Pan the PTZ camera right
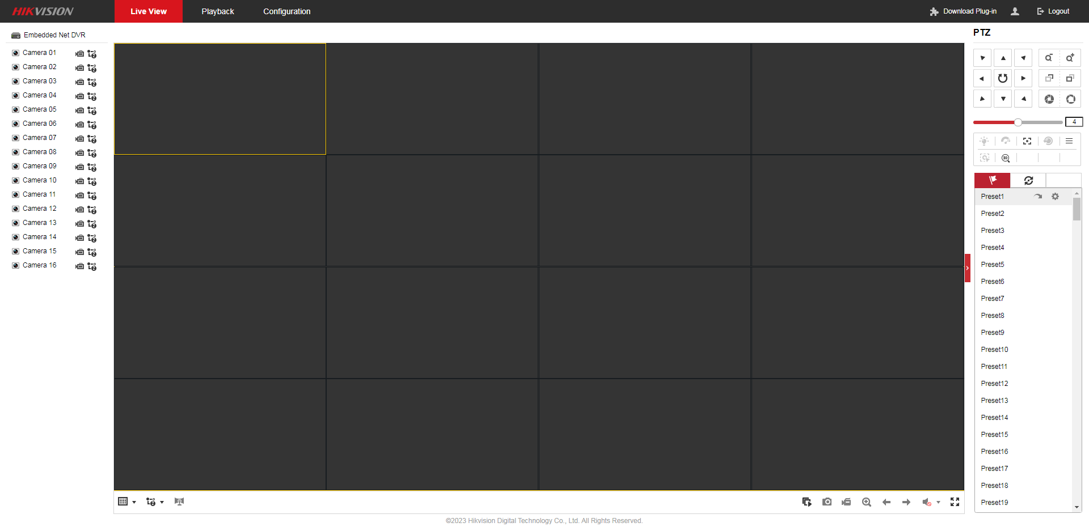This screenshot has width=1089, height=531. coord(1023,78)
